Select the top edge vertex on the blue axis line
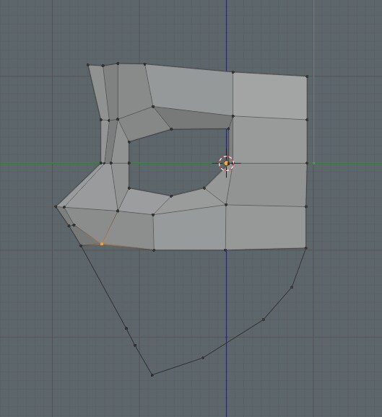The width and height of the screenshot is (382, 417). pos(233,72)
